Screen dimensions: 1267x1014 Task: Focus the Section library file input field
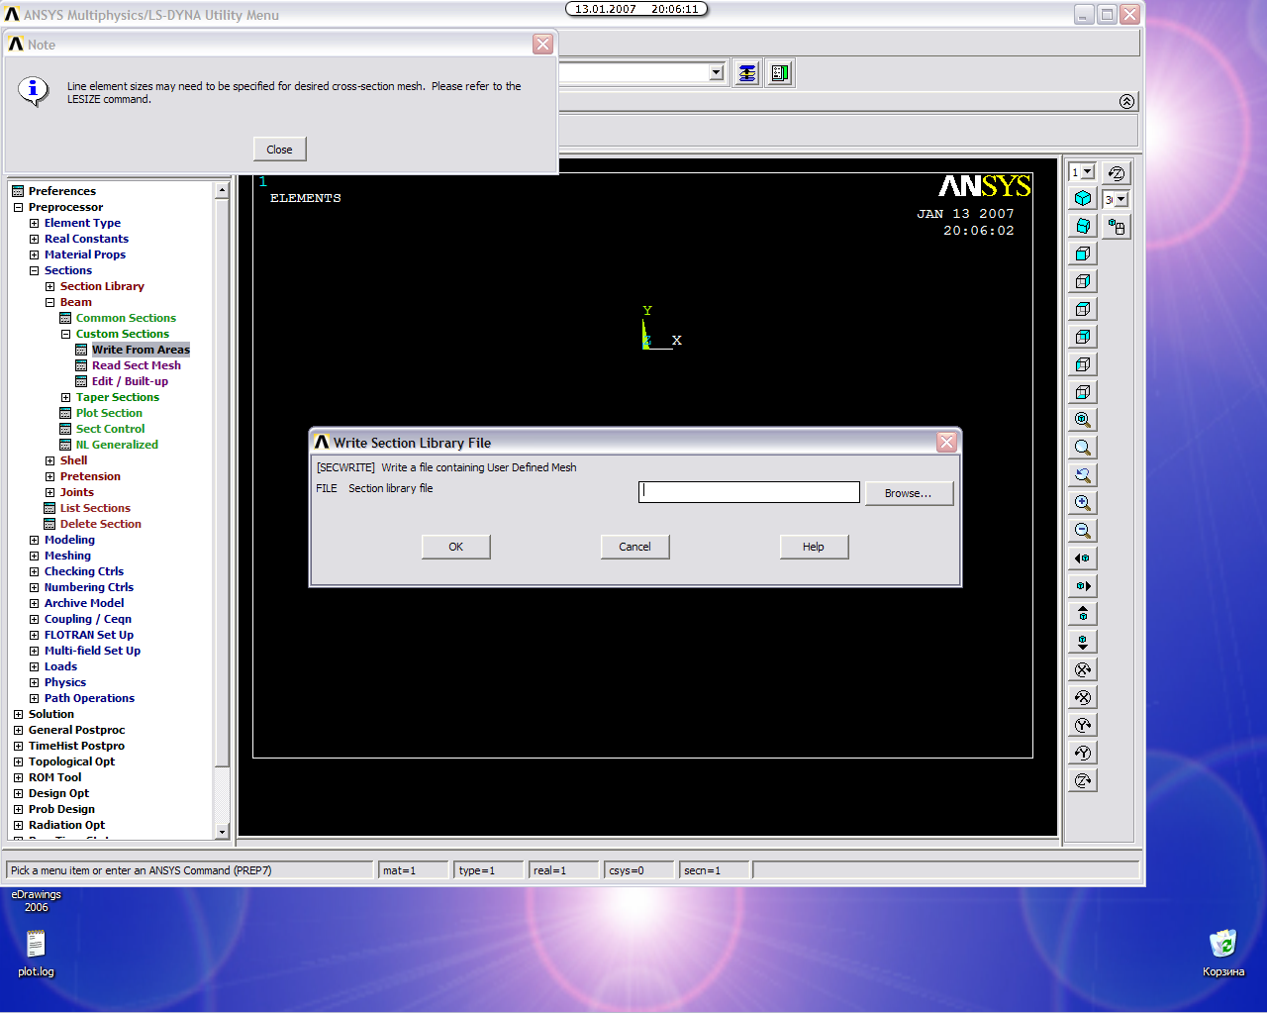click(749, 492)
